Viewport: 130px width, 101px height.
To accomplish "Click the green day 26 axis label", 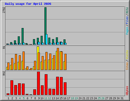I will pyautogui.click(x=103, y=98).
